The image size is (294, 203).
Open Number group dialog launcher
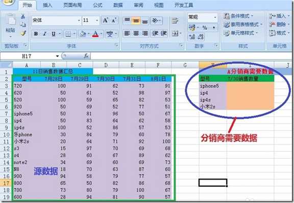click(216, 45)
